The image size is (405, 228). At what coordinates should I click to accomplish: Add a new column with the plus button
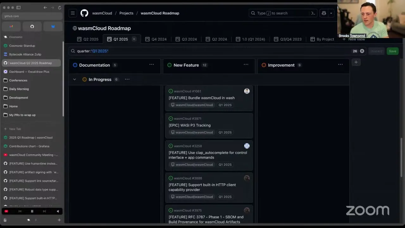coord(356,62)
